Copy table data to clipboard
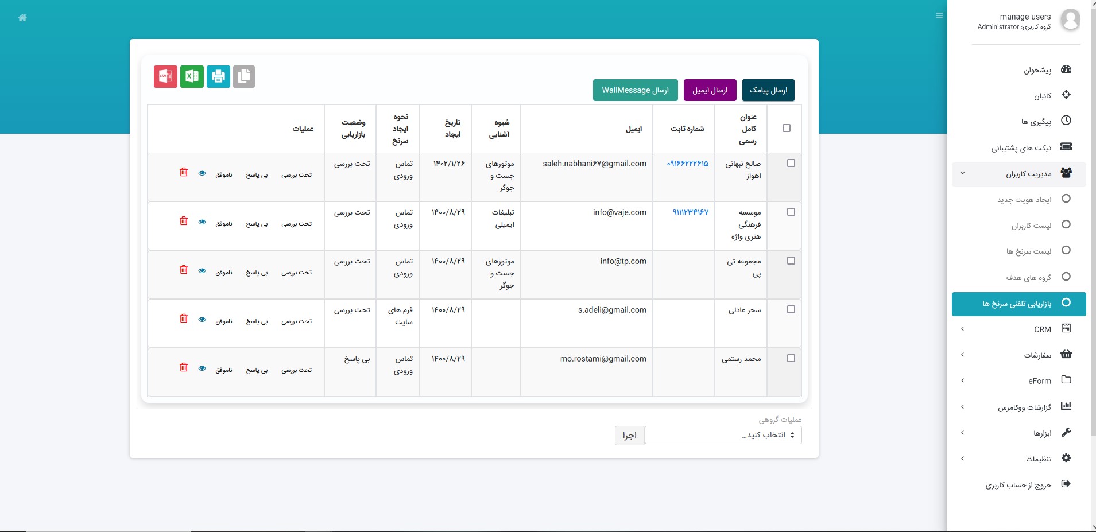Viewport: 1096px width, 532px height. click(x=244, y=76)
